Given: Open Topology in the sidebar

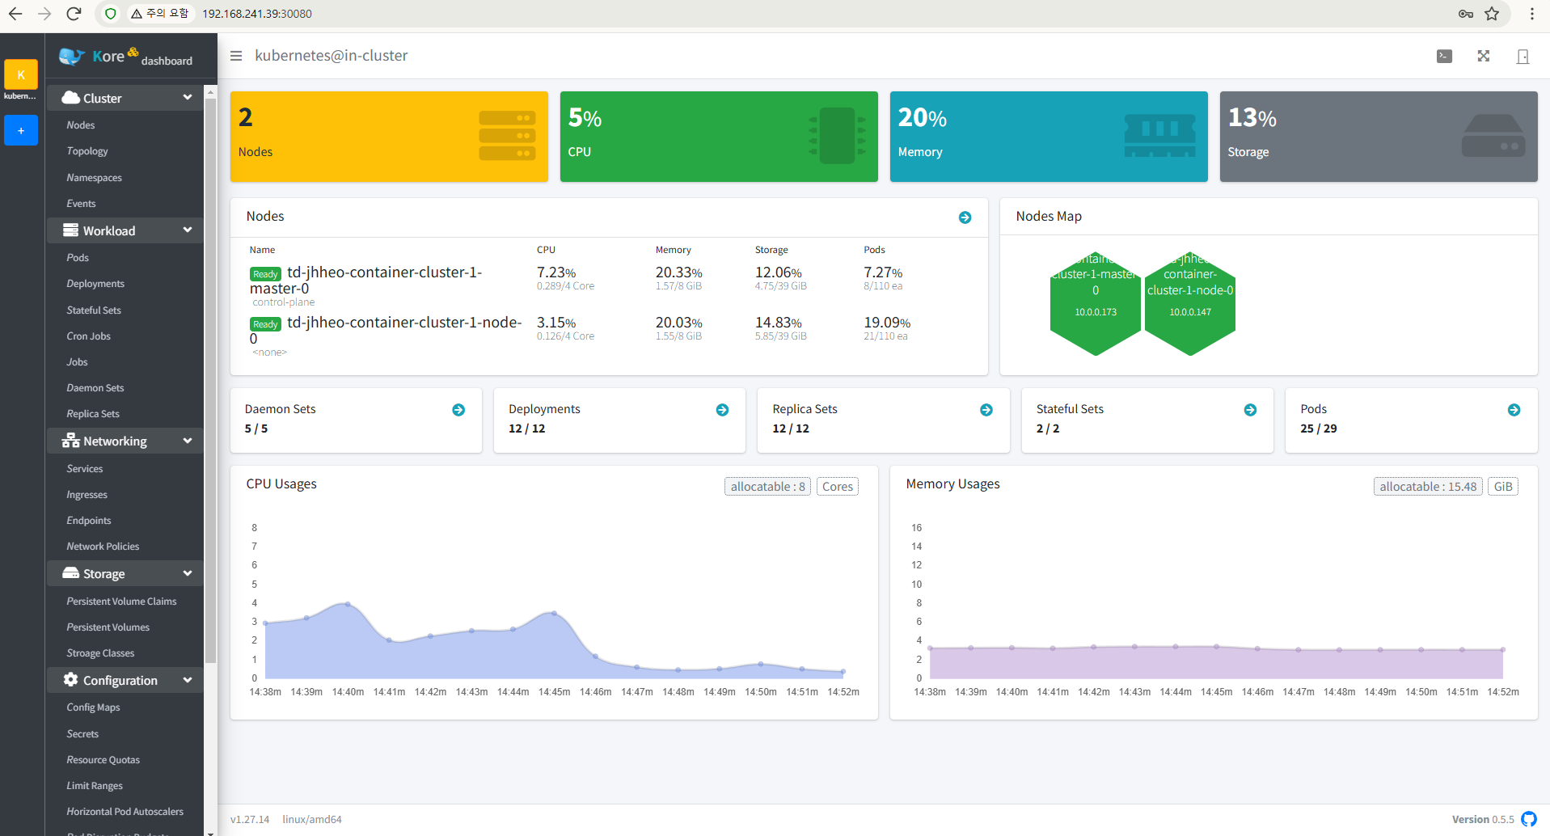Looking at the screenshot, I should (x=87, y=151).
